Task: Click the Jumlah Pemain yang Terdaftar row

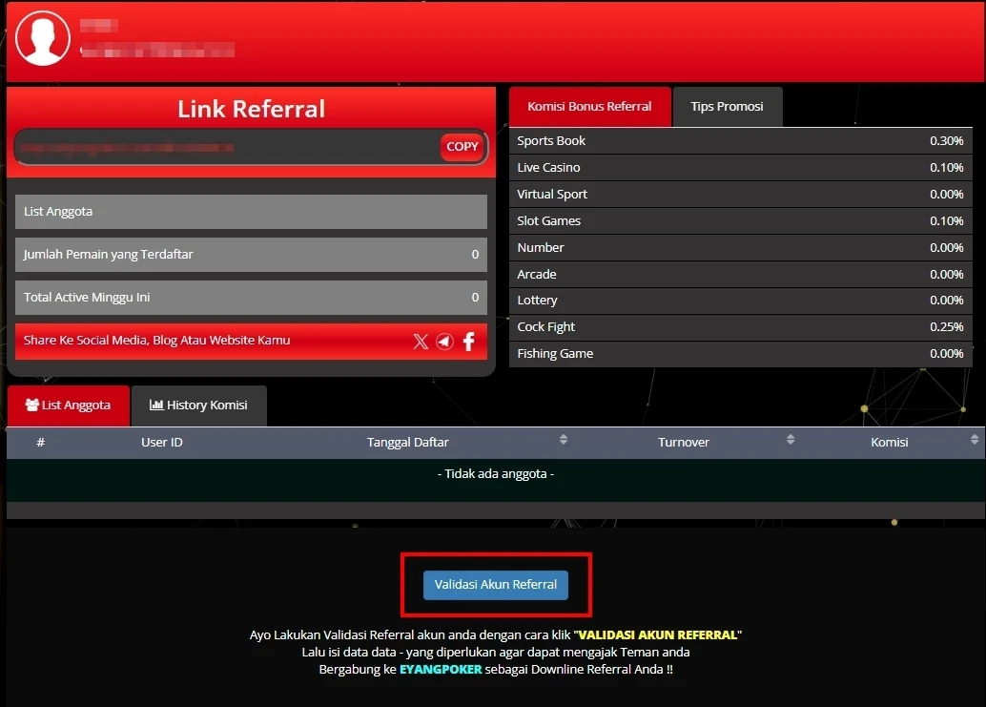Action: [x=251, y=255]
